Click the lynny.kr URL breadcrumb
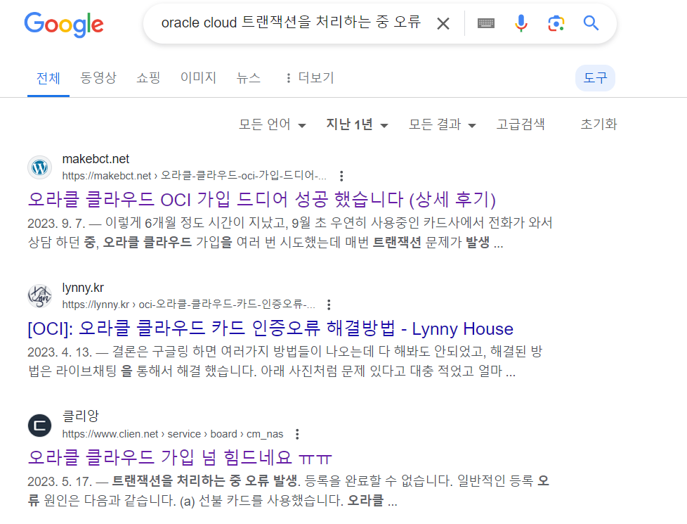687x524 pixels. coord(188,305)
